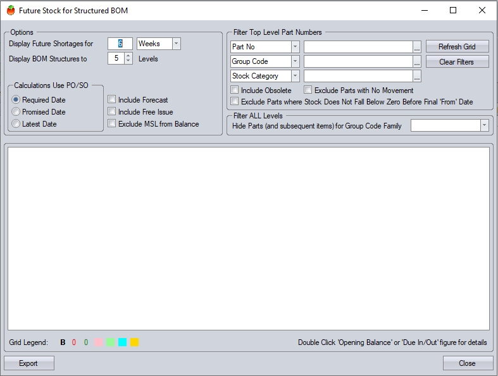Check Exclude MSL from Balance
The height and width of the screenshot is (376, 498).
tap(112, 124)
